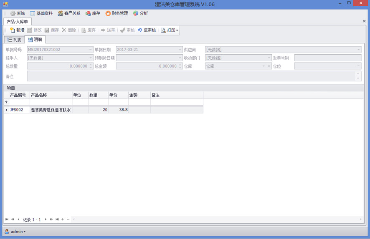The image size is (370, 239).
Task: Open the 客户关系 menu
Action: (x=69, y=13)
